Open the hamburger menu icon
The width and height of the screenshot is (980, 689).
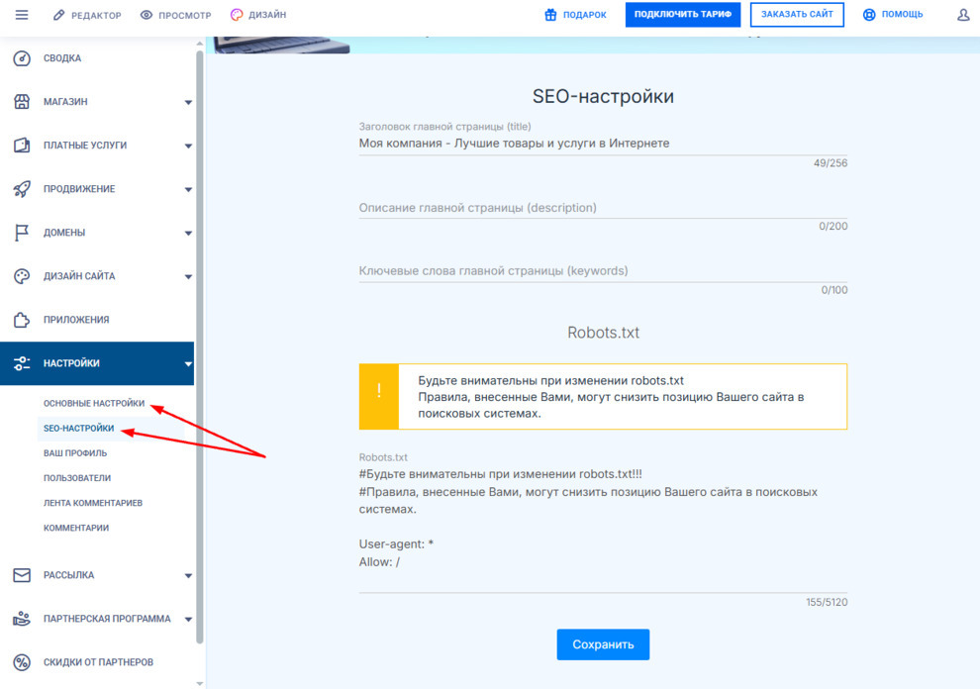pos(22,15)
